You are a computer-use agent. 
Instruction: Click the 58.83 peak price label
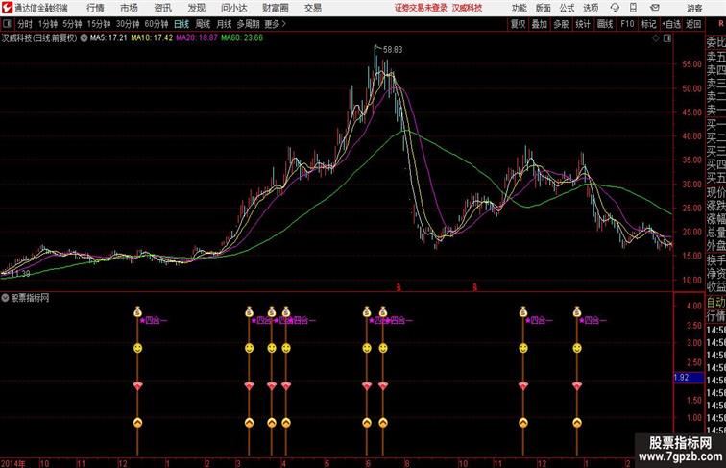[x=393, y=50]
